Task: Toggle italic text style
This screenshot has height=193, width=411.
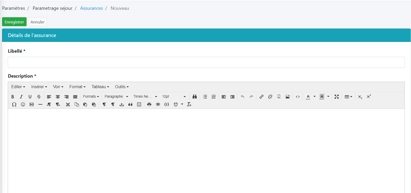Action: (21, 97)
